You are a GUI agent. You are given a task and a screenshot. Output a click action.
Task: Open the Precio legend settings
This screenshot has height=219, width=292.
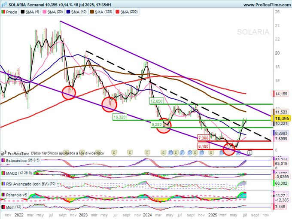coord(9,12)
